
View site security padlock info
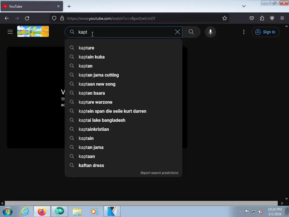(62, 18)
